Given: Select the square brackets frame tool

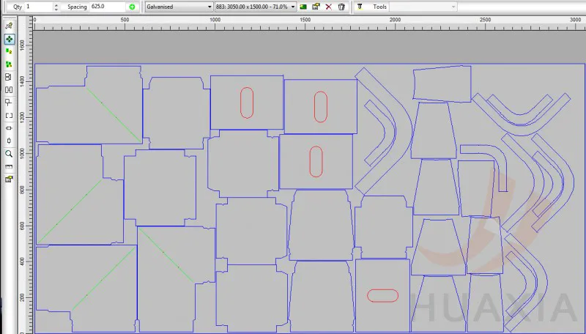Looking at the screenshot, I should pyautogui.click(x=9, y=116).
